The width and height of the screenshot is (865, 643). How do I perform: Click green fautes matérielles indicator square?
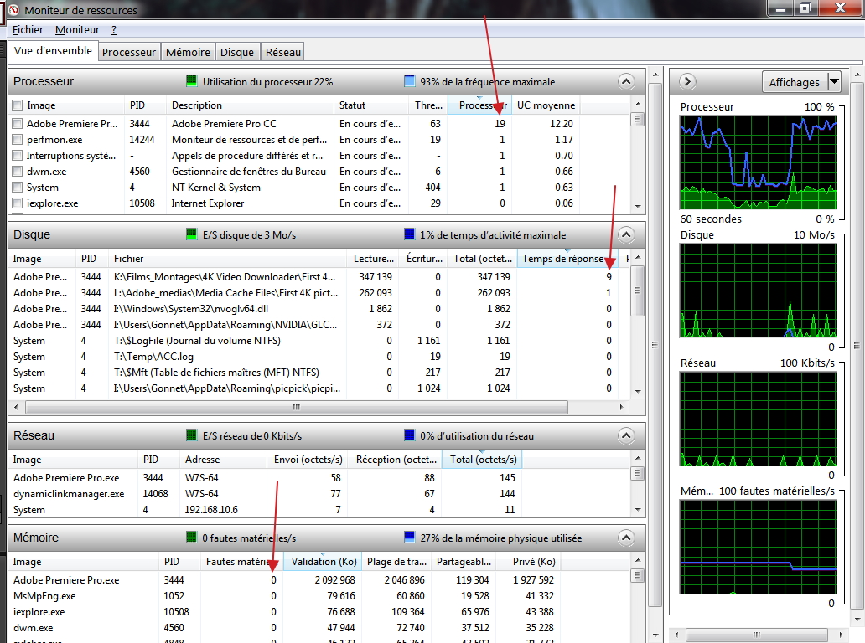pyautogui.click(x=191, y=538)
